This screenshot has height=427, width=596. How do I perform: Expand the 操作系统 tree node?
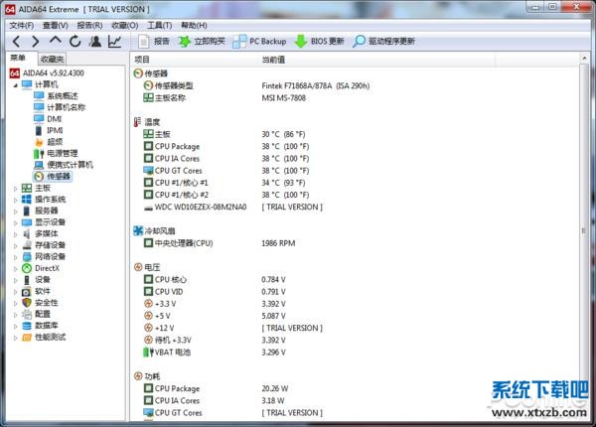(x=14, y=199)
